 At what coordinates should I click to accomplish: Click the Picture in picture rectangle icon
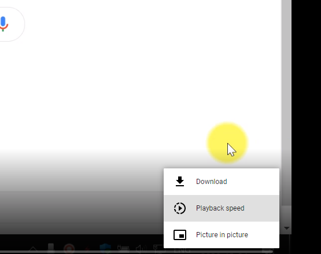180,235
